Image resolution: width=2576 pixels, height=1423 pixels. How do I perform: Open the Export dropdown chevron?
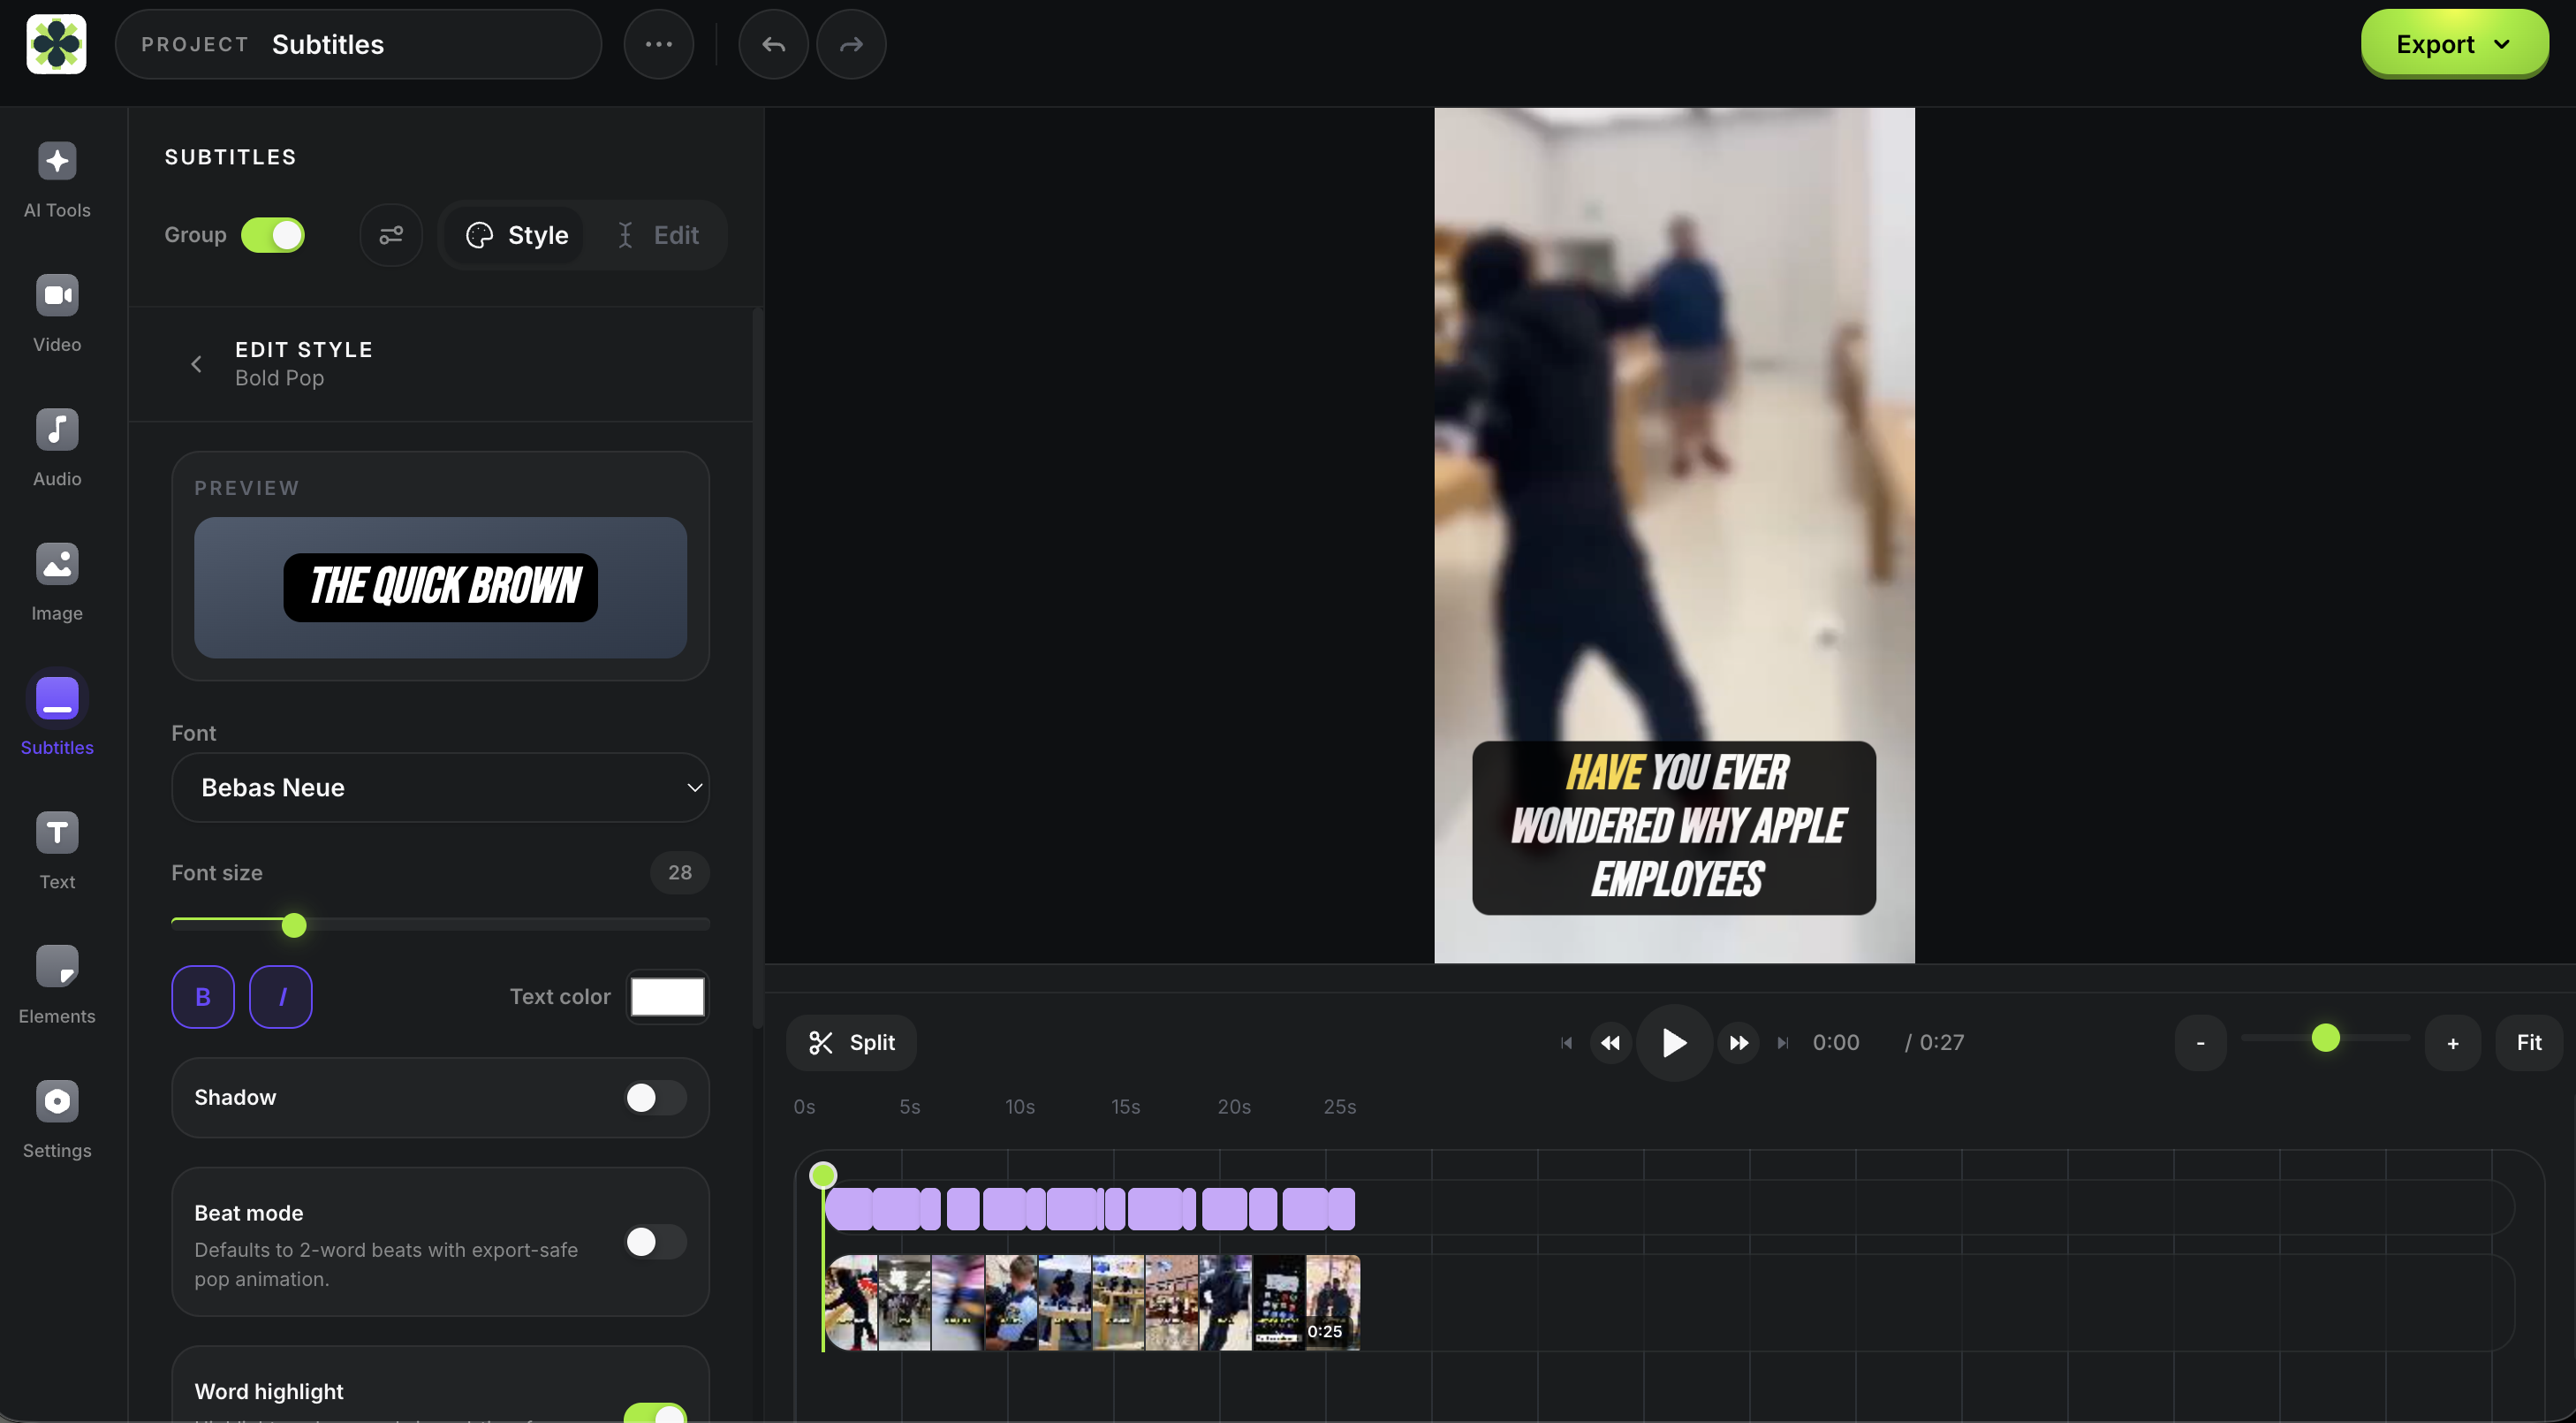[2502, 44]
